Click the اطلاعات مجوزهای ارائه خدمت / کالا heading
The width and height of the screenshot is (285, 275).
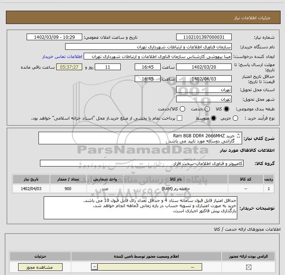(x=247, y=229)
